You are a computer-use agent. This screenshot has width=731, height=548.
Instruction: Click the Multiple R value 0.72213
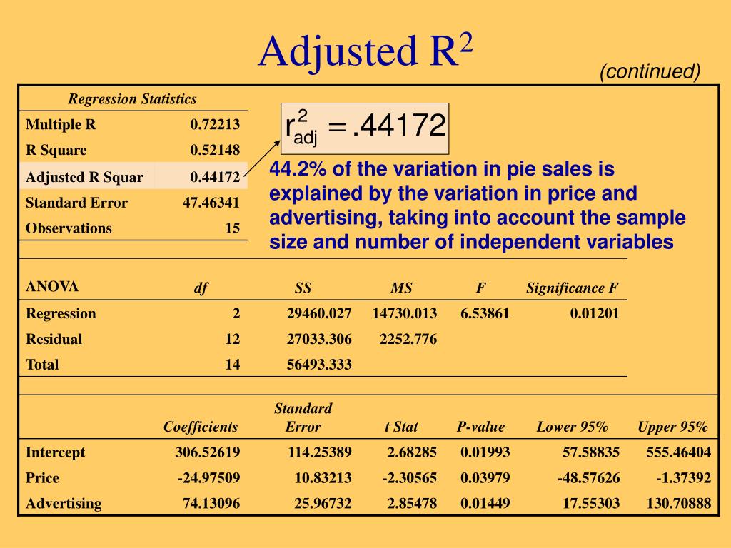tap(215, 124)
